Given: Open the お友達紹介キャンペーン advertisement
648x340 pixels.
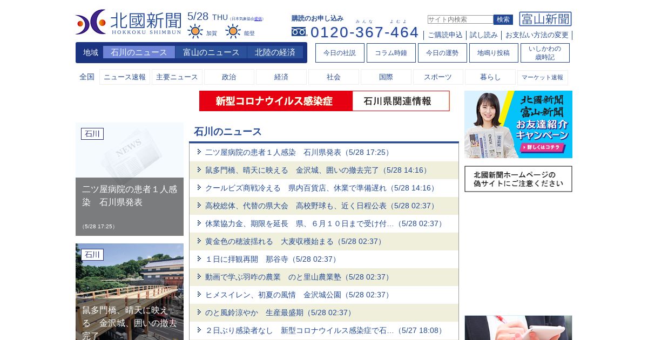Looking at the screenshot, I should [518, 124].
